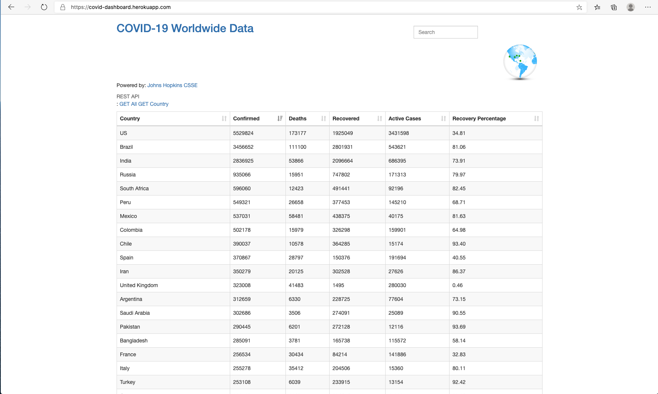Select the Chile country cell
The height and width of the screenshot is (394, 658).
(x=173, y=244)
